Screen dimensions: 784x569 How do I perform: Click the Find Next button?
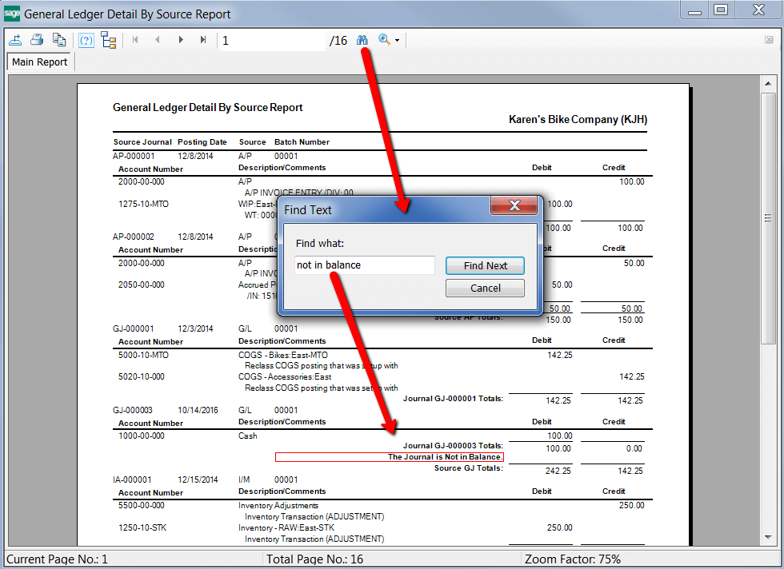point(485,265)
